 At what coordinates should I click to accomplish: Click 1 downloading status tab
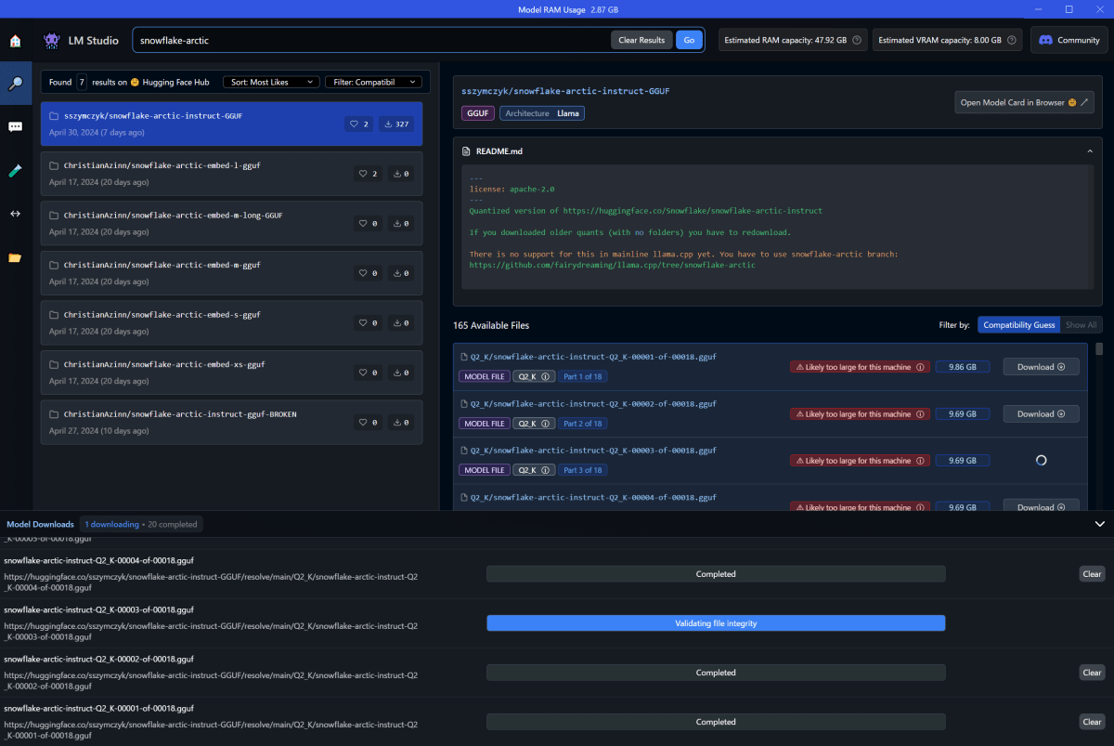111,524
